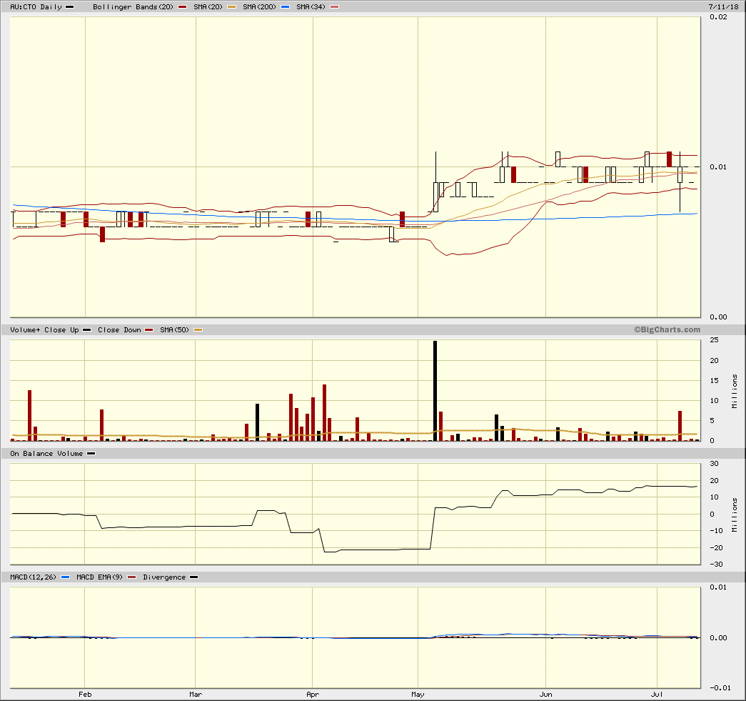The width and height of the screenshot is (746, 701).
Task: Click the 0.02 price axis label
Action: pos(718,16)
